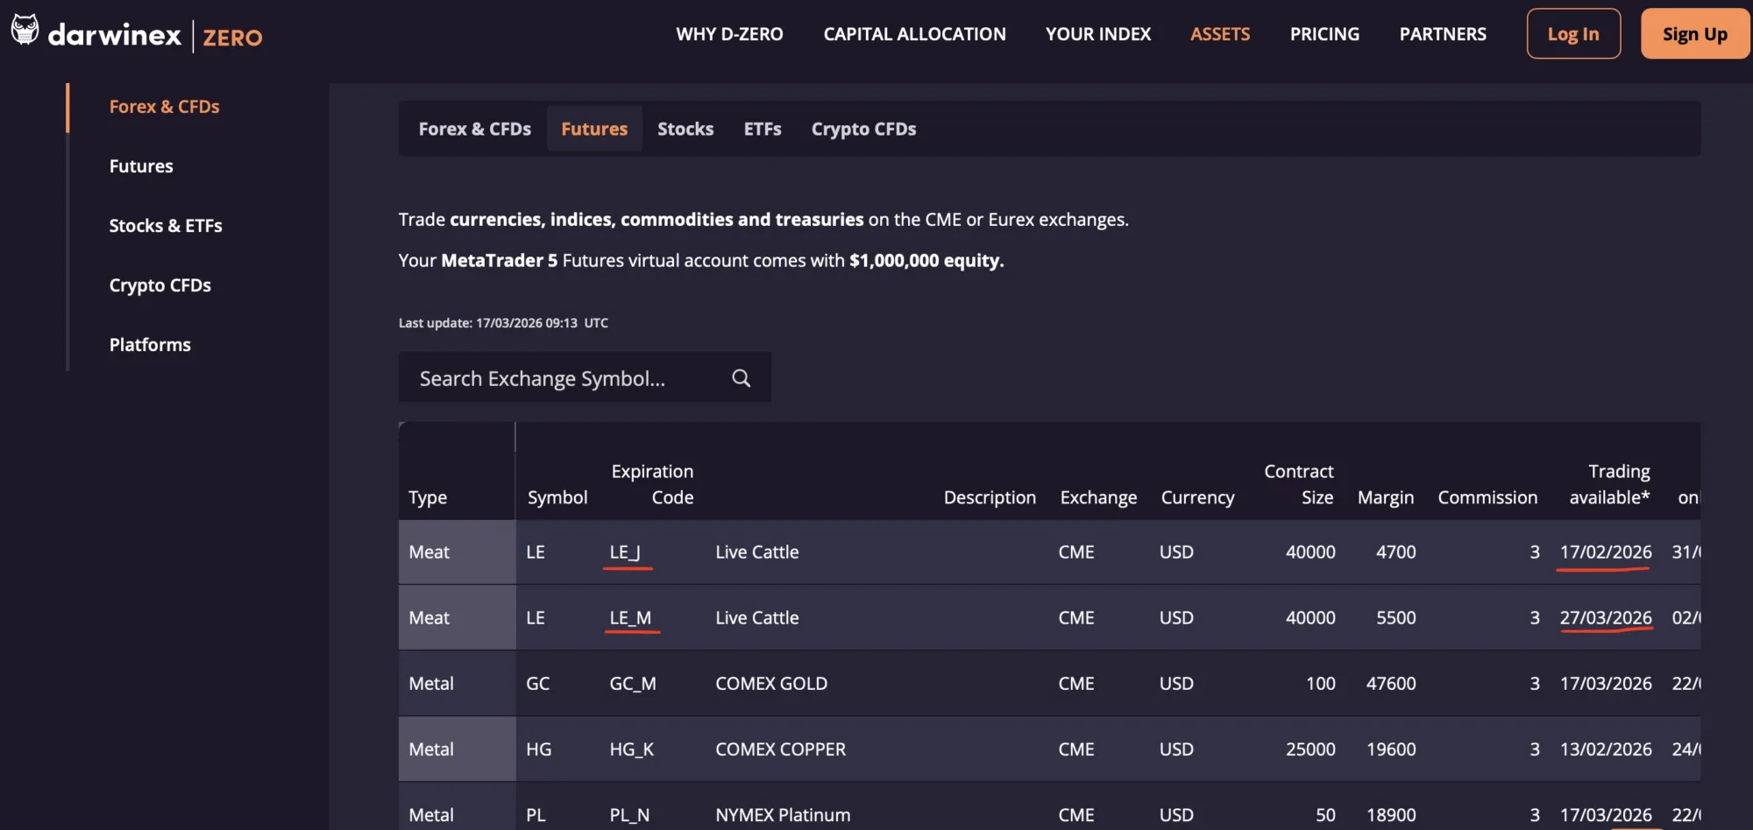Go to YOUR INDEX in navigation
The height and width of the screenshot is (830, 1753).
point(1097,34)
